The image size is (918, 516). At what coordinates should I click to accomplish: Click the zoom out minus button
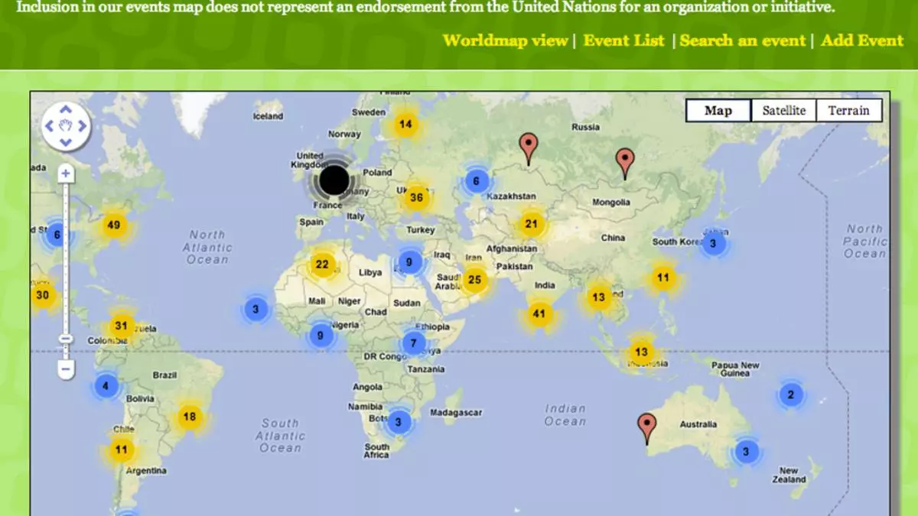coord(66,370)
